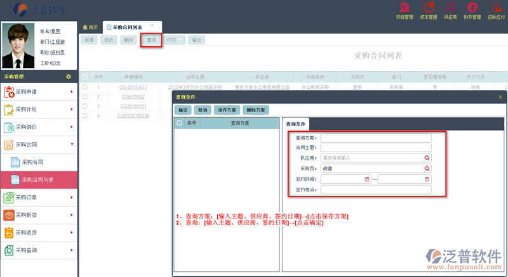Expand the 采购订单 menu arrow

[x=72, y=198]
